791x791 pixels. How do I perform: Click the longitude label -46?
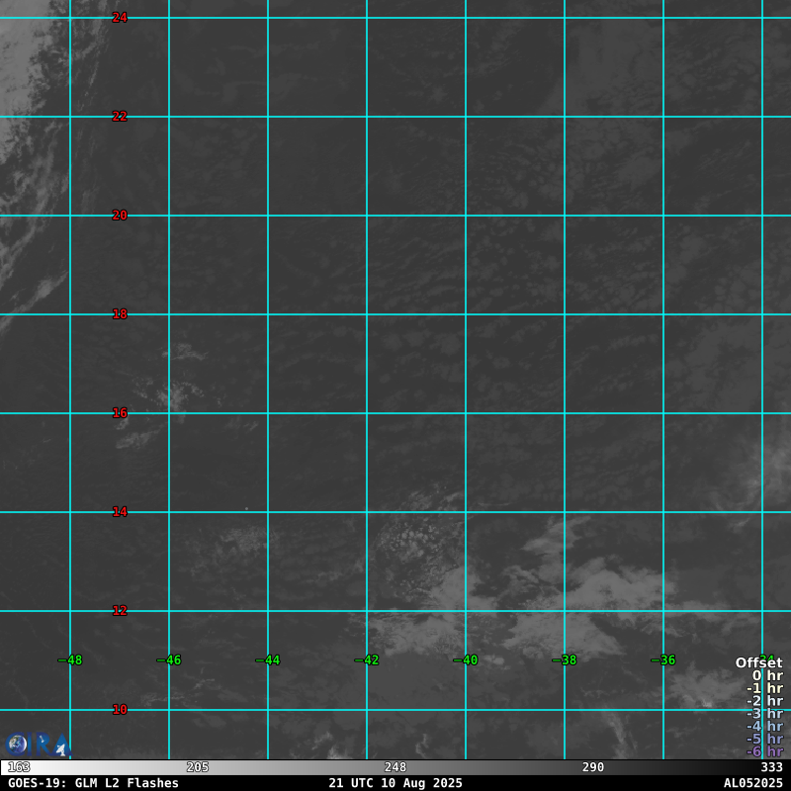click(168, 660)
